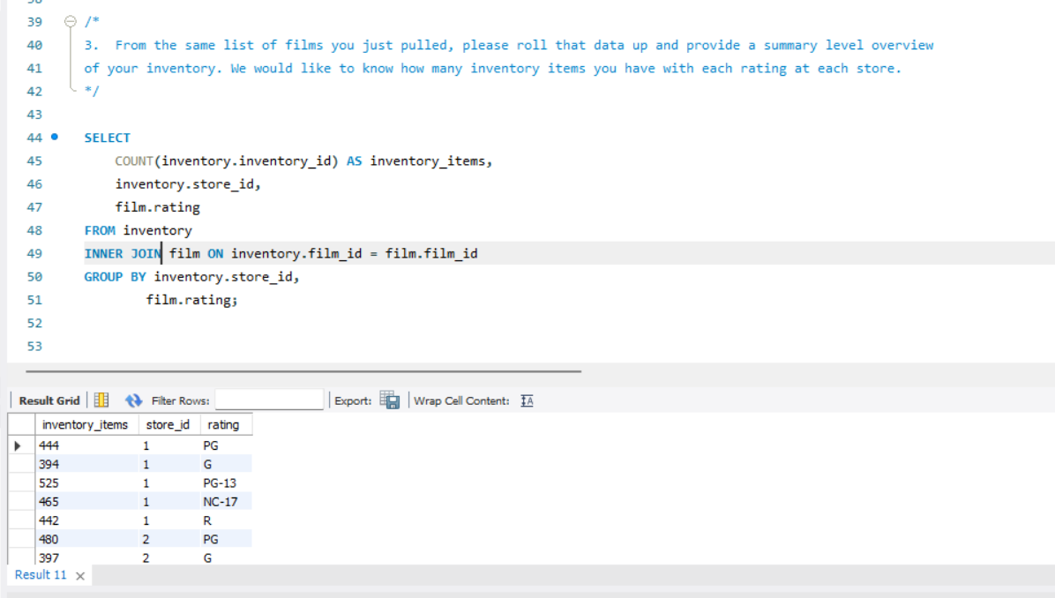Click the refresh results arrows icon
Image resolution: width=1055 pixels, height=598 pixels.
click(133, 399)
